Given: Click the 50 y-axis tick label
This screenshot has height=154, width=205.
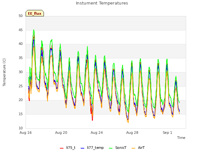Looking at the screenshot, I should point(20,16).
